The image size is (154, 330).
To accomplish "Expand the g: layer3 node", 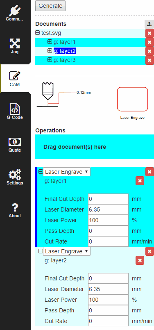I will click(x=50, y=60).
